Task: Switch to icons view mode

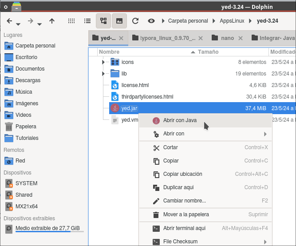Action: (71, 21)
